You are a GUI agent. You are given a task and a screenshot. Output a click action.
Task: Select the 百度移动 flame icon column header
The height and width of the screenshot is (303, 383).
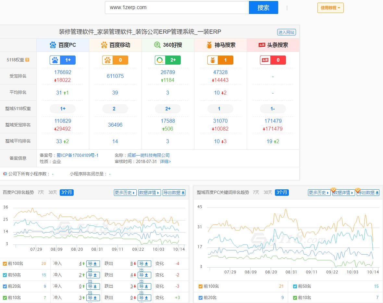click(104, 45)
